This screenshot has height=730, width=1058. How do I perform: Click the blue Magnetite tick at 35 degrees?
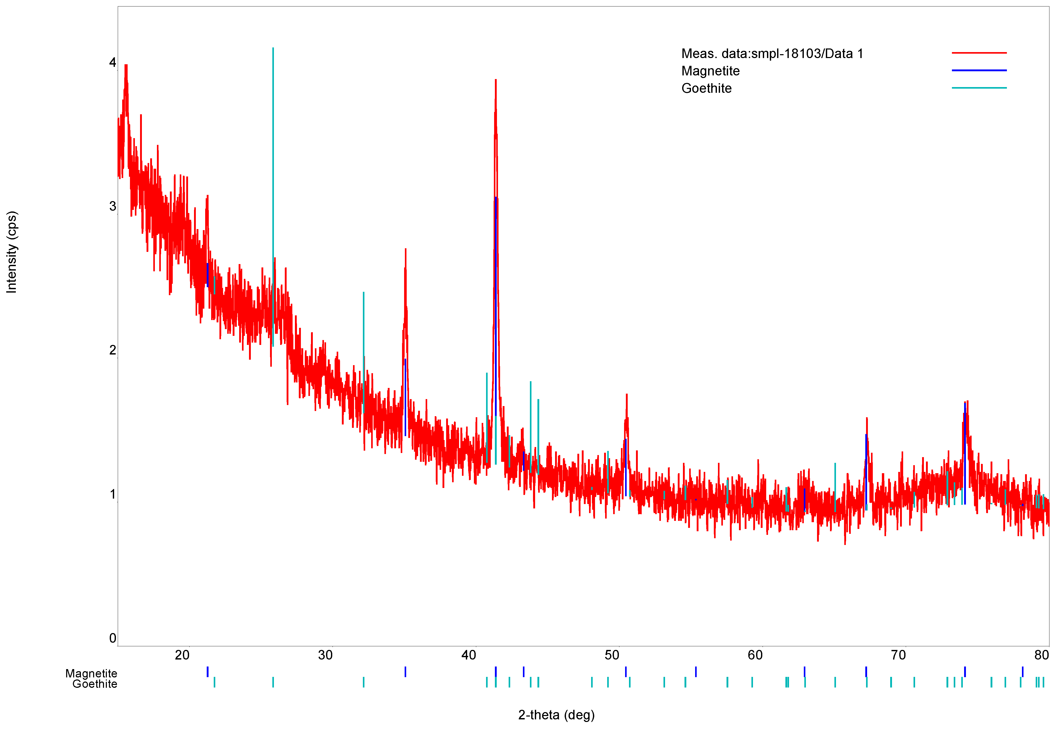point(405,671)
